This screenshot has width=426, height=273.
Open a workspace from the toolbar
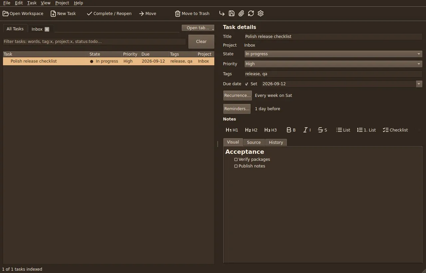click(x=23, y=14)
